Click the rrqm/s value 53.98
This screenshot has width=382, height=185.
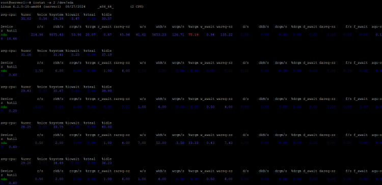point(76,34)
